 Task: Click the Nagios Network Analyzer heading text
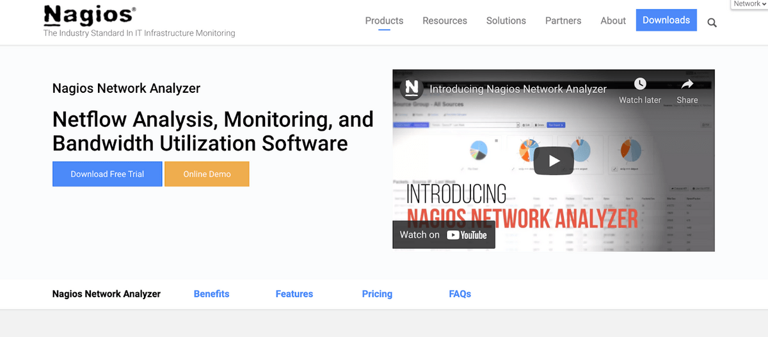[x=126, y=88]
